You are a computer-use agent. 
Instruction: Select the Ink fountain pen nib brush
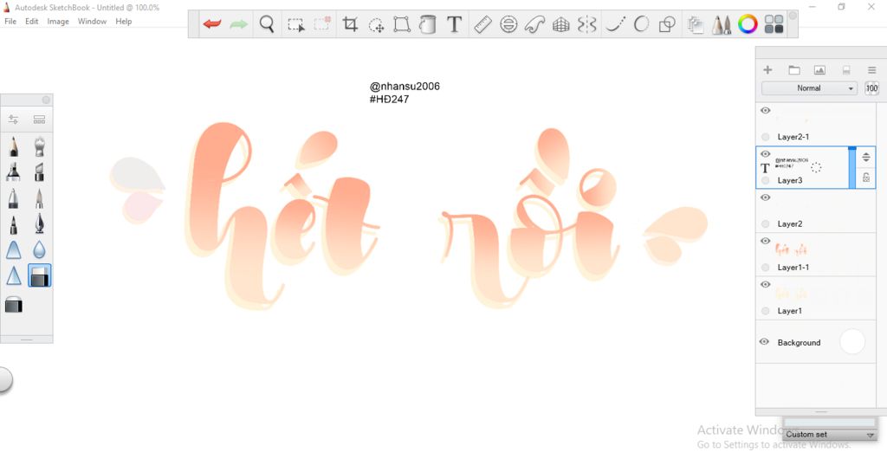click(x=39, y=223)
